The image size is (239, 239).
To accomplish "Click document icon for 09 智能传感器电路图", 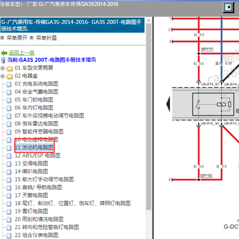I will 9,132.
